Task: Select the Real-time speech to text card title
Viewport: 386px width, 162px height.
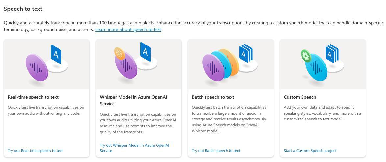Action: (x=33, y=97)
